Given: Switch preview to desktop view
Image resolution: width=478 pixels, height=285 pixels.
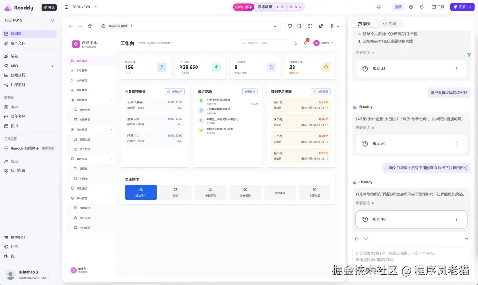Looking at the screenshot, I should click(290, 26).
